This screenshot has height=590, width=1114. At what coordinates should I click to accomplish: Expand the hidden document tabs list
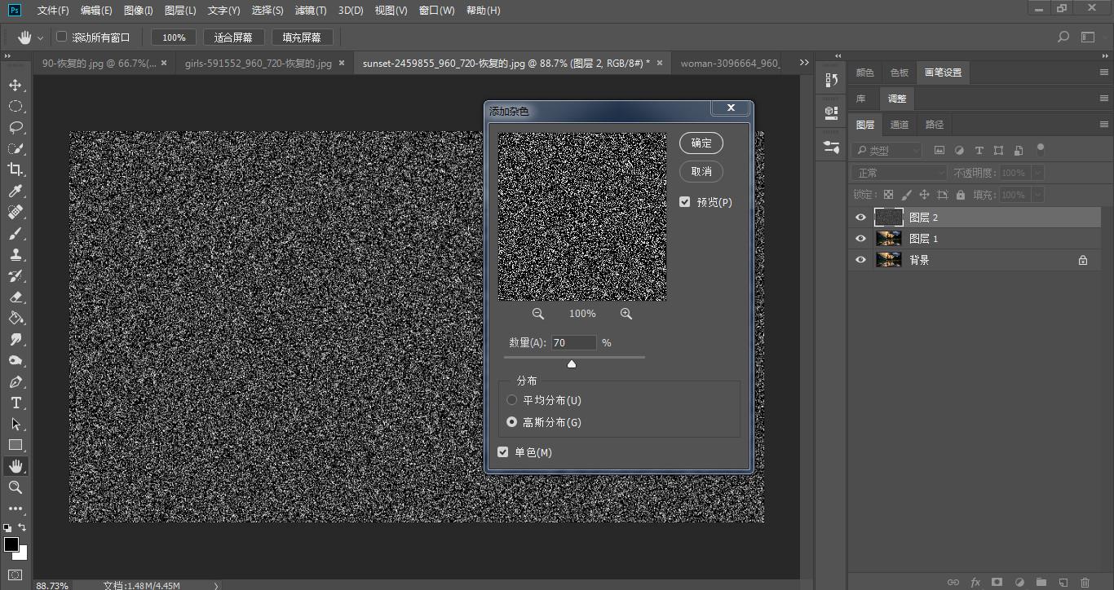pyautogui.click(x=804, y=63)
